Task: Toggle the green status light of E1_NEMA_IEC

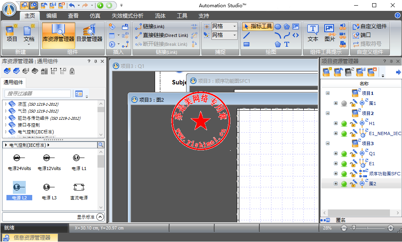Action: [x=344, y=133]
